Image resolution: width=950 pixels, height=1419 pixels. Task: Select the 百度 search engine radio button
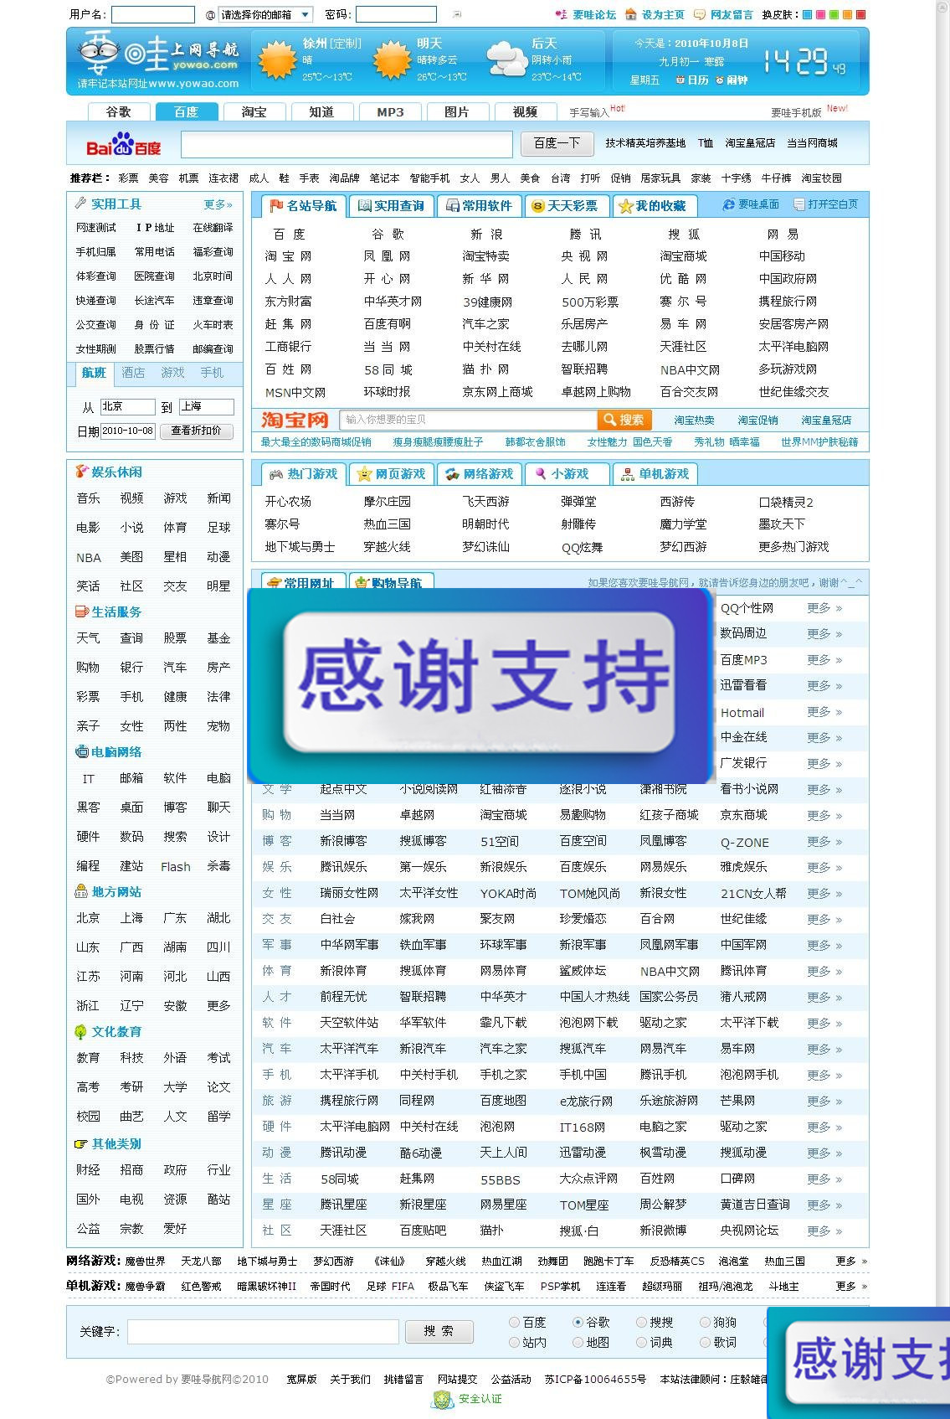tap(515, 1322)
